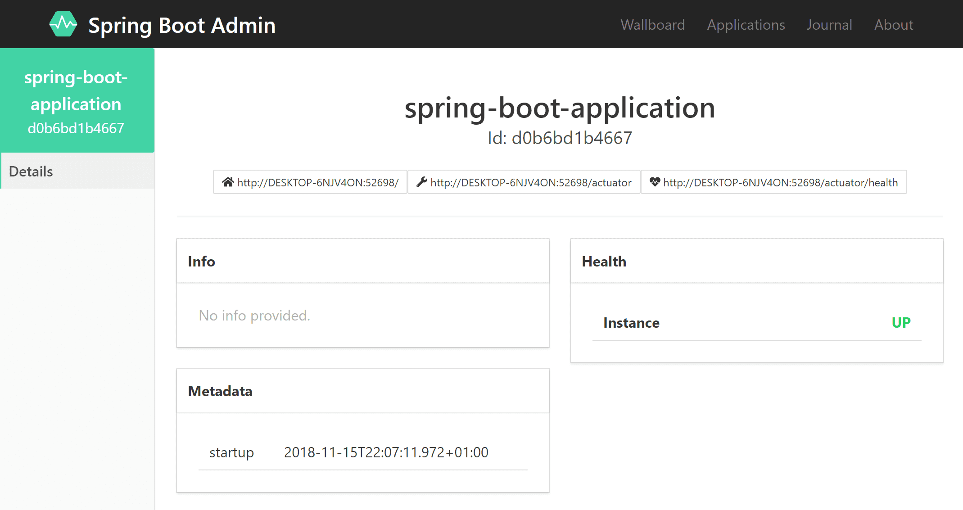Viewport: 963px width, 510px height.
Task: Click the heartbeat icon for the health URL
Action: (655, 182)
